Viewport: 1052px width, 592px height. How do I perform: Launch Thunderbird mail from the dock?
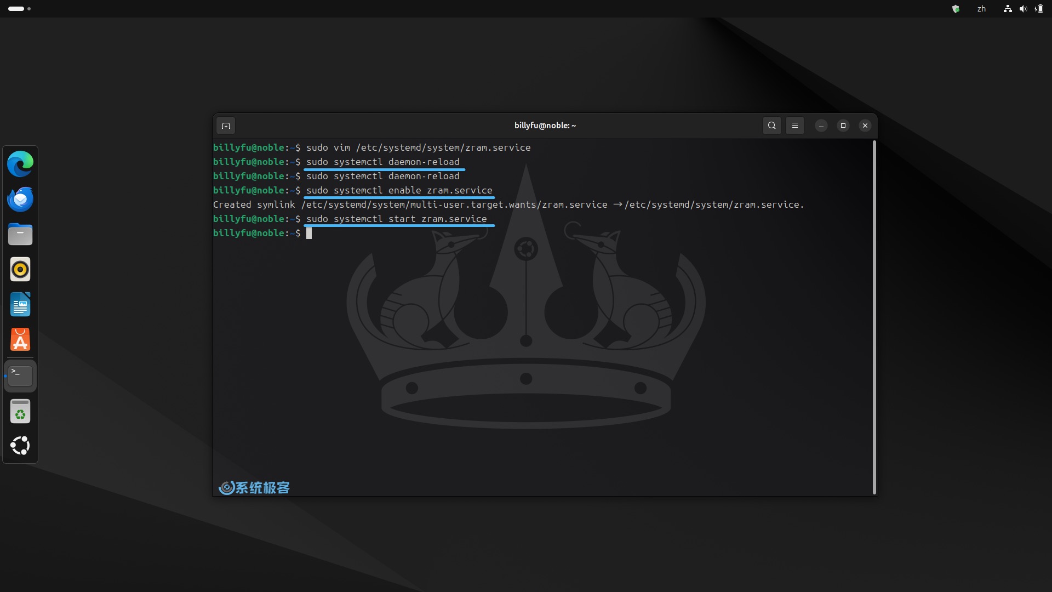tap(20, 199)
